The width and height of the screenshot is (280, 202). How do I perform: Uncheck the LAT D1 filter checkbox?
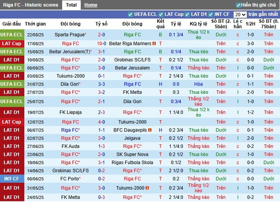(187, 14)
